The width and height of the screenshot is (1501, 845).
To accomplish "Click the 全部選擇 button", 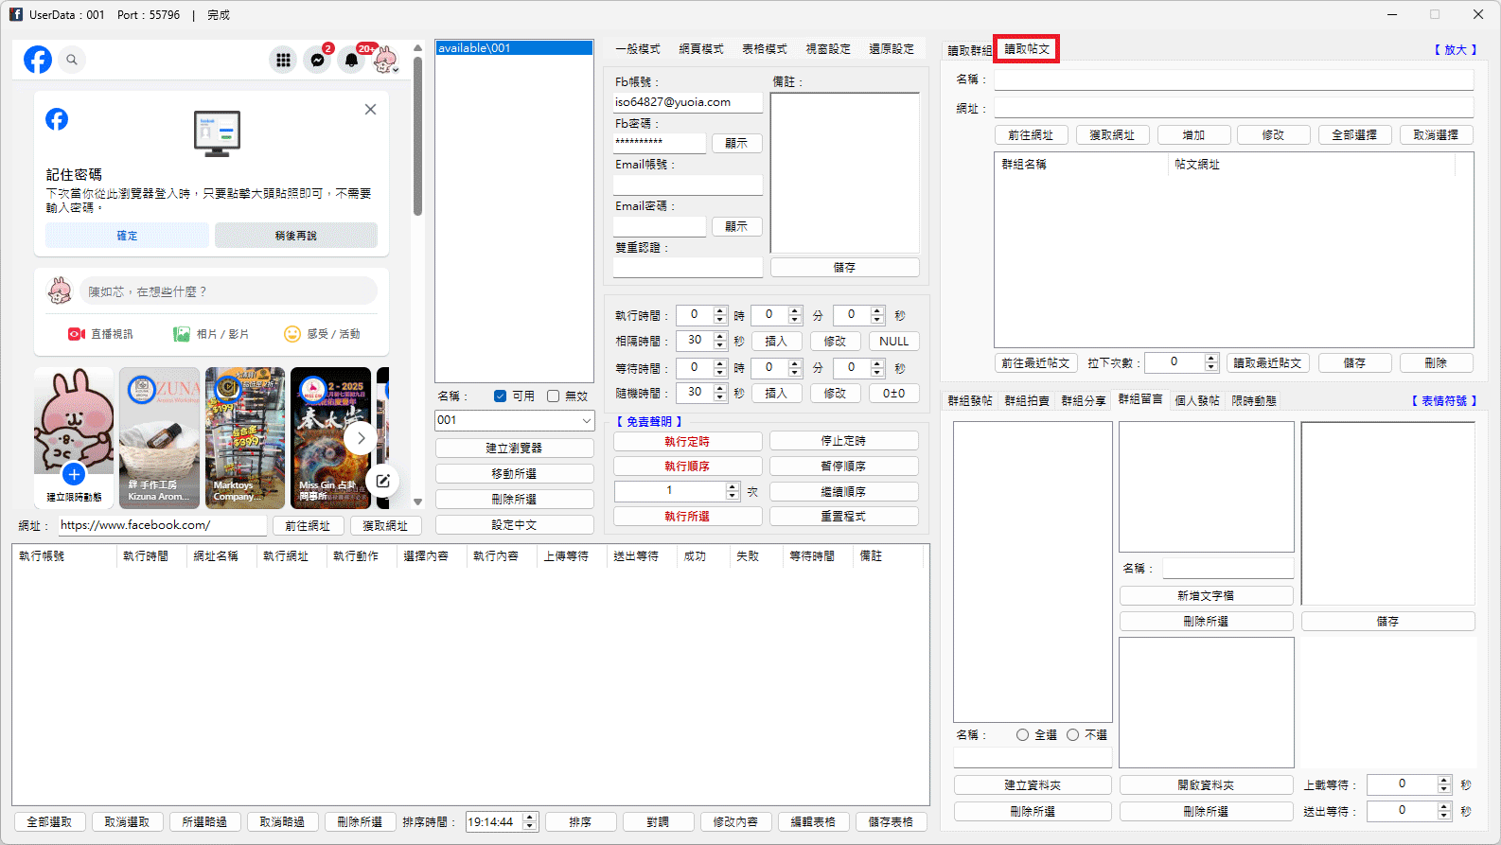I will coord(1354,135).
